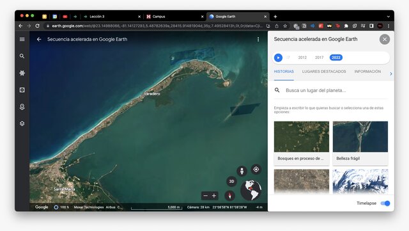Open the Google Earth hamburger menu
Image resolution: width=409 pixels, height=231 pixels.
point(22,39)
